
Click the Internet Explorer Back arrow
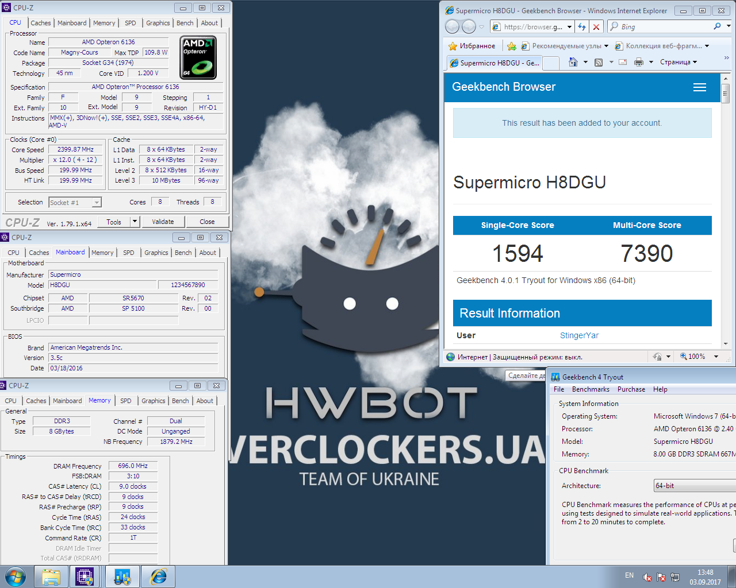point(453,26)
